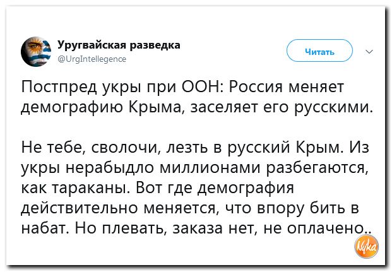Open the Уругвайская разведка display name link

tap(119, 45)
